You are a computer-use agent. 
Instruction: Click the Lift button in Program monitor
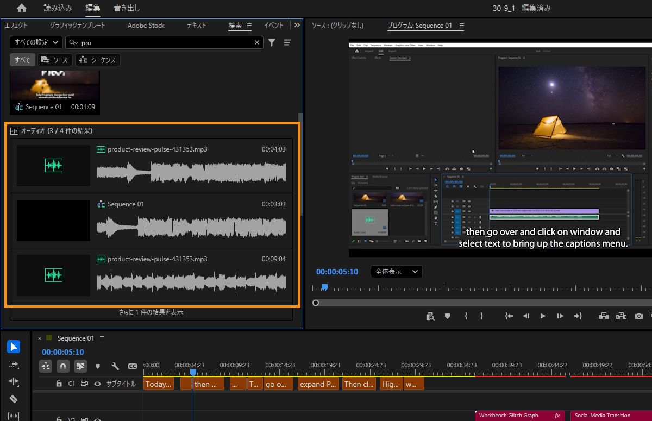603,316
